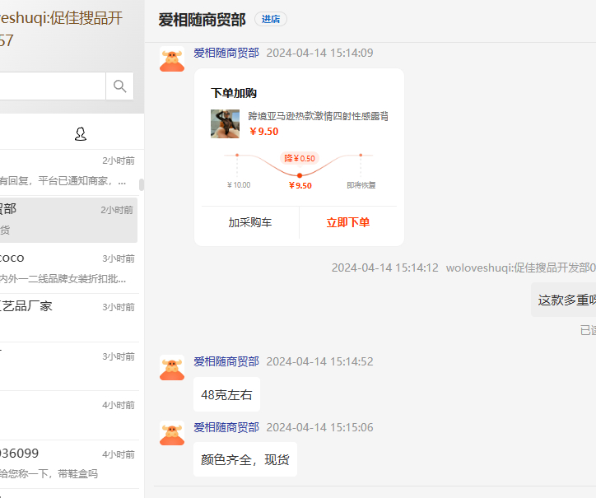Click 加采购车 to add to cart
This screenshot has height=498, width=596.
pos(250,222)
